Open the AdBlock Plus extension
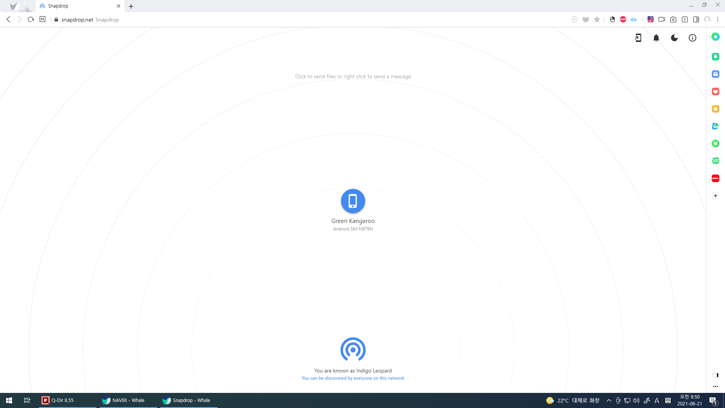The height and width of the screenshot is (408, 725). tap(623, 19)
